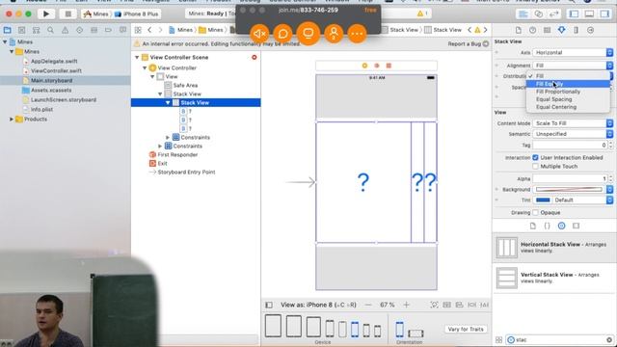Toggle document outline at canvas bottom
617x347 pixels.
click(x=269, y=305)
